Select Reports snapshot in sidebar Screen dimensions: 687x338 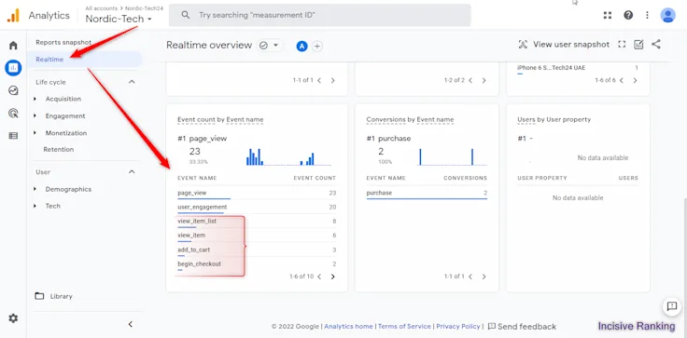63,43
